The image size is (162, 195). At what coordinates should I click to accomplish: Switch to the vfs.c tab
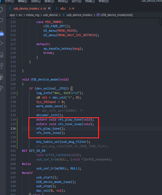click(66, 8)
